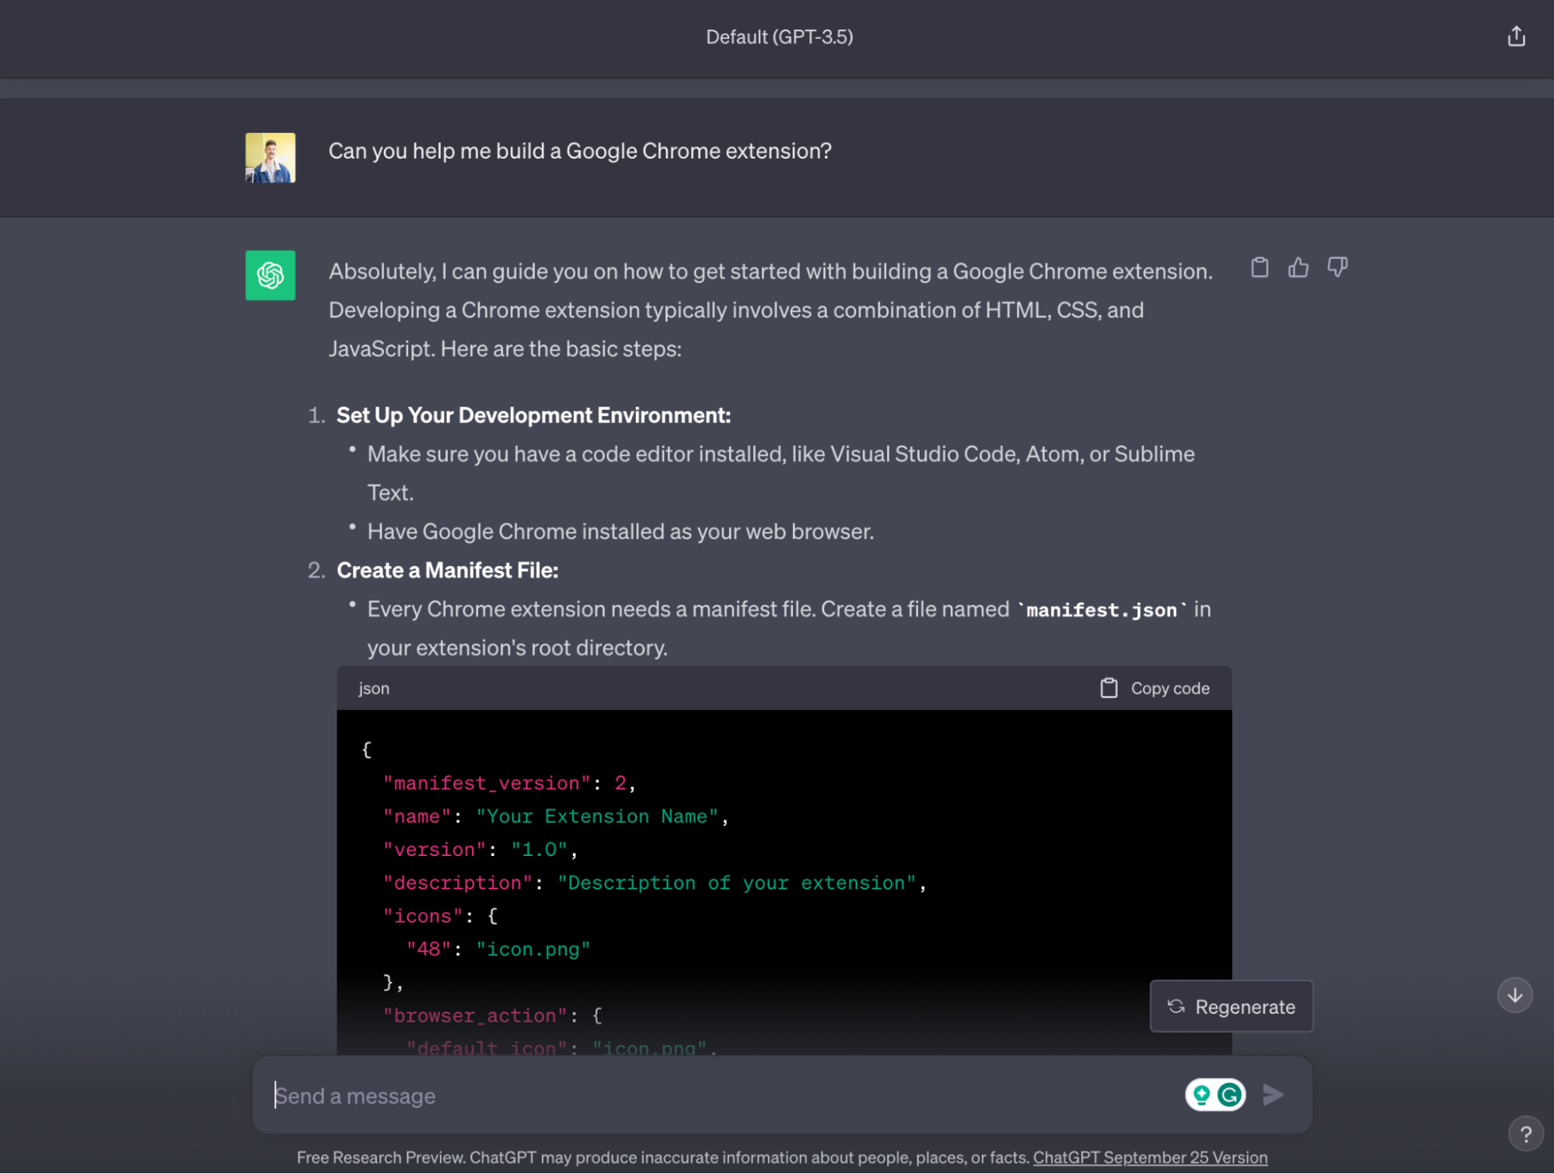Click the json language label of code block

point(374,689)
